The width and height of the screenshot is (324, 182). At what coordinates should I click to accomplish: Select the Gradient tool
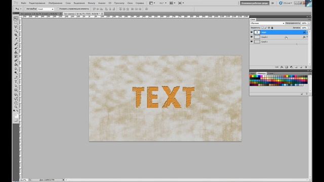pos(16,65)
